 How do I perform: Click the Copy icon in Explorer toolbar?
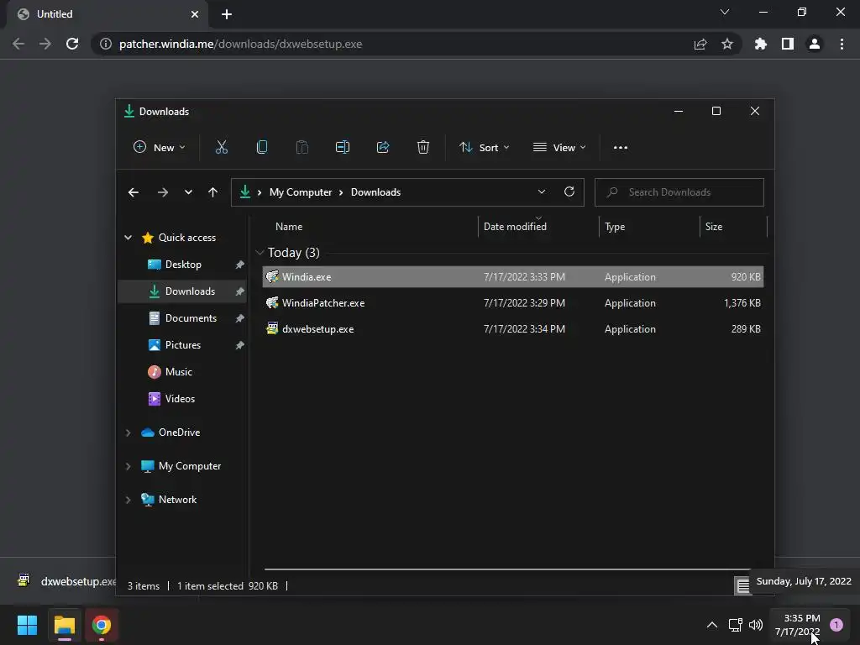click(x=262, y=147)
